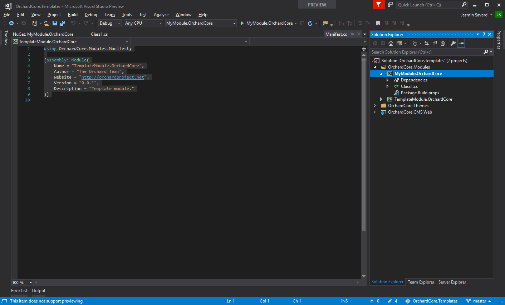Image resolution: width=505 pixels, height=305 pixels.
Task: Toggle a bookmark with the bookmark icon
Action: (x=378, y=23)
